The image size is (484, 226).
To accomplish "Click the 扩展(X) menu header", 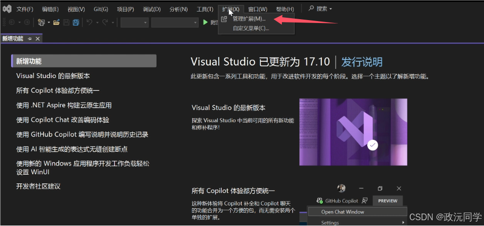I will tap(231, 9).
